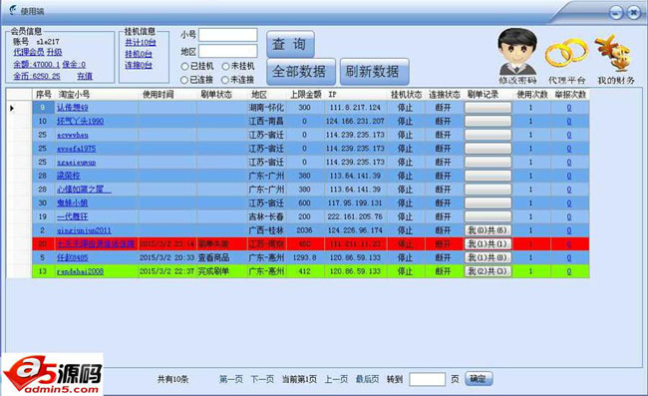Viewport: 648px width, 396px height.
Task: Click the 保金:0 link
Action: (x=74, y=65)
